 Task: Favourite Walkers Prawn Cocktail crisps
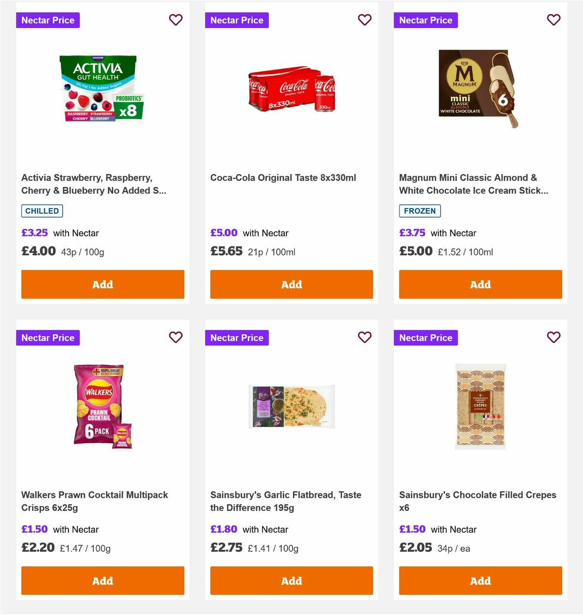pyautogui.click(x=176, y=337)
